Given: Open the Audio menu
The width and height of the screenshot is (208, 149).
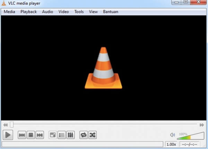Looking at the screenshot, I should (47, 12).
